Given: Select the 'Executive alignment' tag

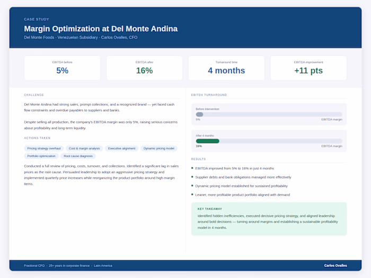Looking at the screenshot, I should point(121,148).
